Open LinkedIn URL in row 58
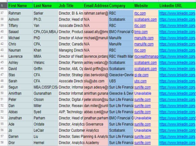This screenshot has width=196, height=146. pos(177,143)
